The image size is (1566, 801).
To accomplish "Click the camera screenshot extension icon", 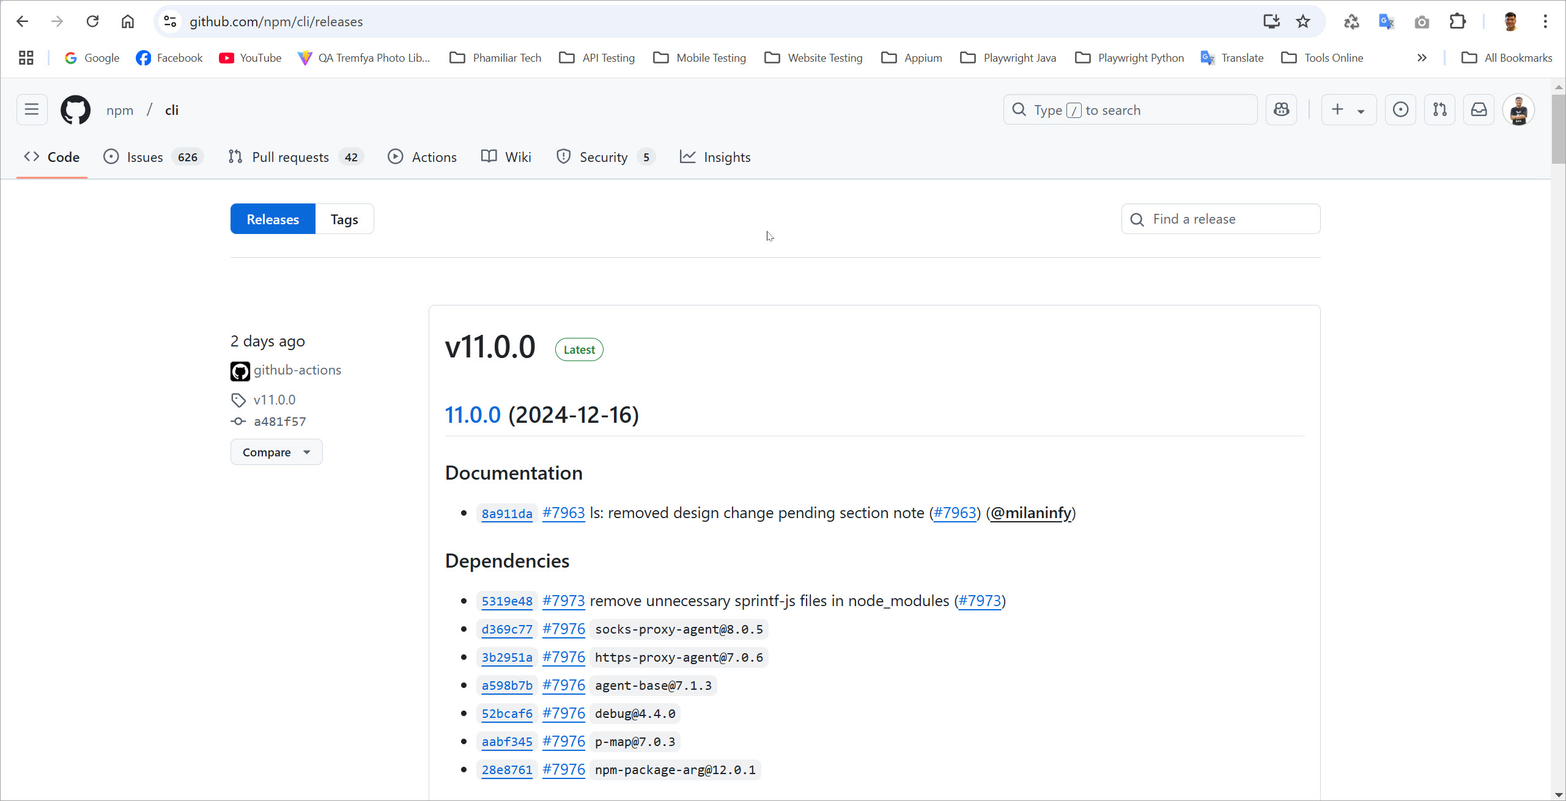I will pos(1422,22).
